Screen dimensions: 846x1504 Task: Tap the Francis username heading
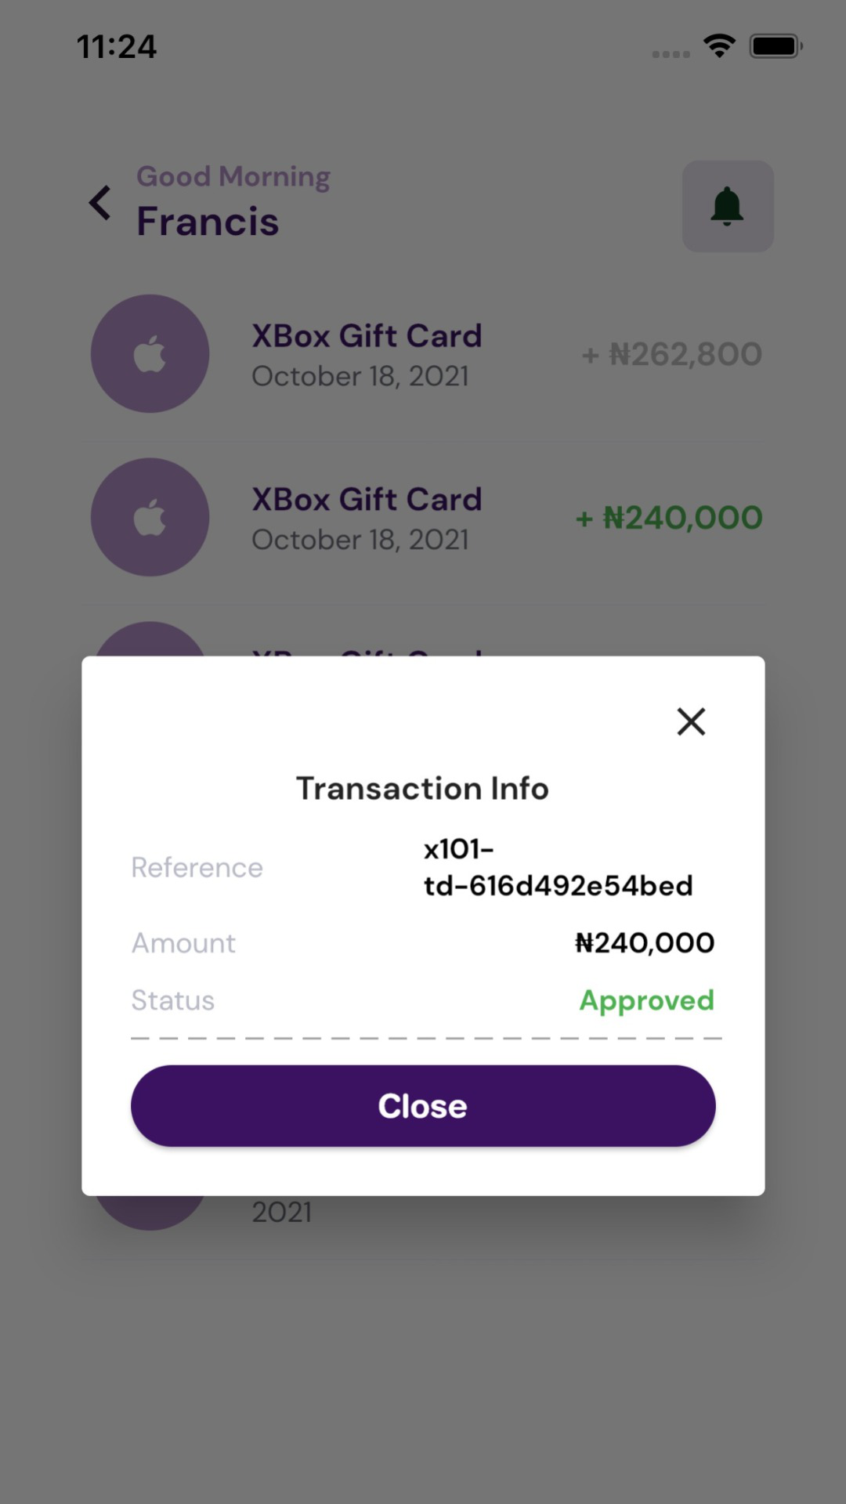208,222
